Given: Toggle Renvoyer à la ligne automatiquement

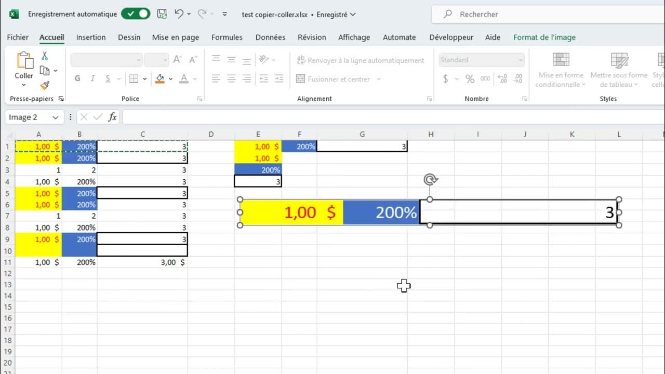Looking at the screenshot, I should [x=360, y=60].
